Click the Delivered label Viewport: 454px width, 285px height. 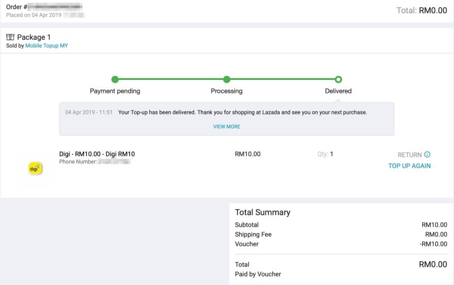point(338,91)
